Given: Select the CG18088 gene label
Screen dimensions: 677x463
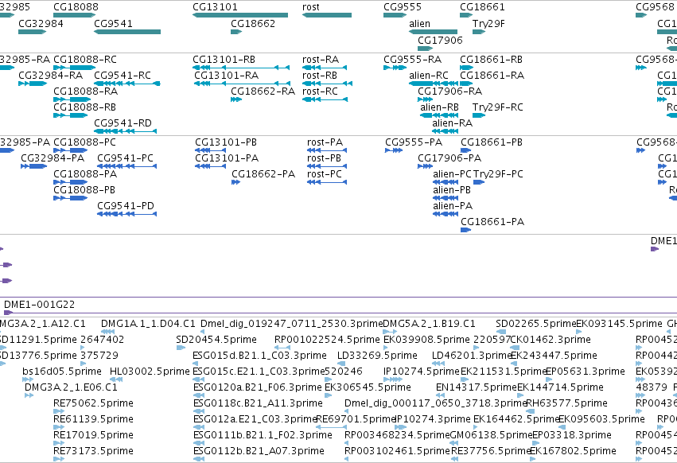Looking at the screenshot, I should 76,7.
